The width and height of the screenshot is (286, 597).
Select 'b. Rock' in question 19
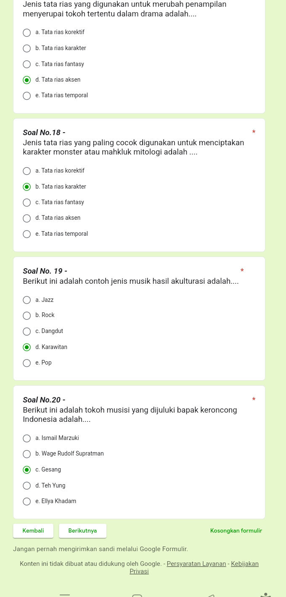(x=26, y=315)
